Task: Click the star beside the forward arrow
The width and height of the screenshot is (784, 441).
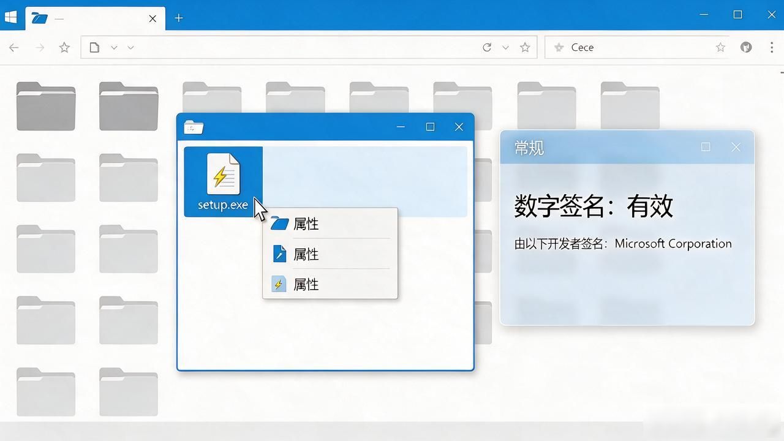Action: (x=64, y=47)
